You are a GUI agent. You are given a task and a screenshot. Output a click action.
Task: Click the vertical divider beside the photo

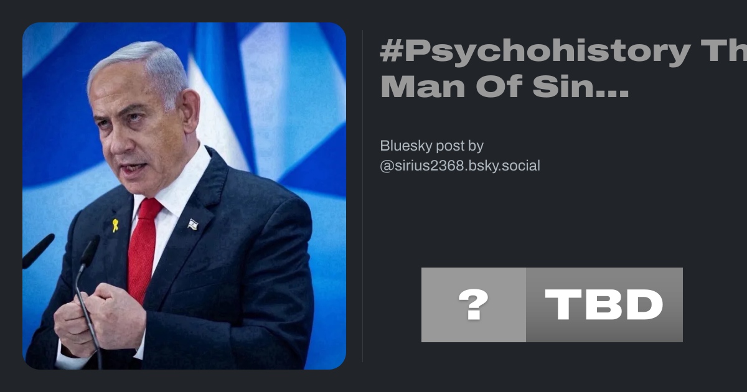pyautogui.click(x=363, y=196)
